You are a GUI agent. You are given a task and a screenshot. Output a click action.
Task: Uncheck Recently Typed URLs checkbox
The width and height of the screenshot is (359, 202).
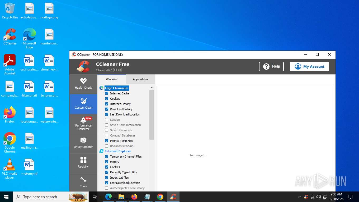[107, 172]
